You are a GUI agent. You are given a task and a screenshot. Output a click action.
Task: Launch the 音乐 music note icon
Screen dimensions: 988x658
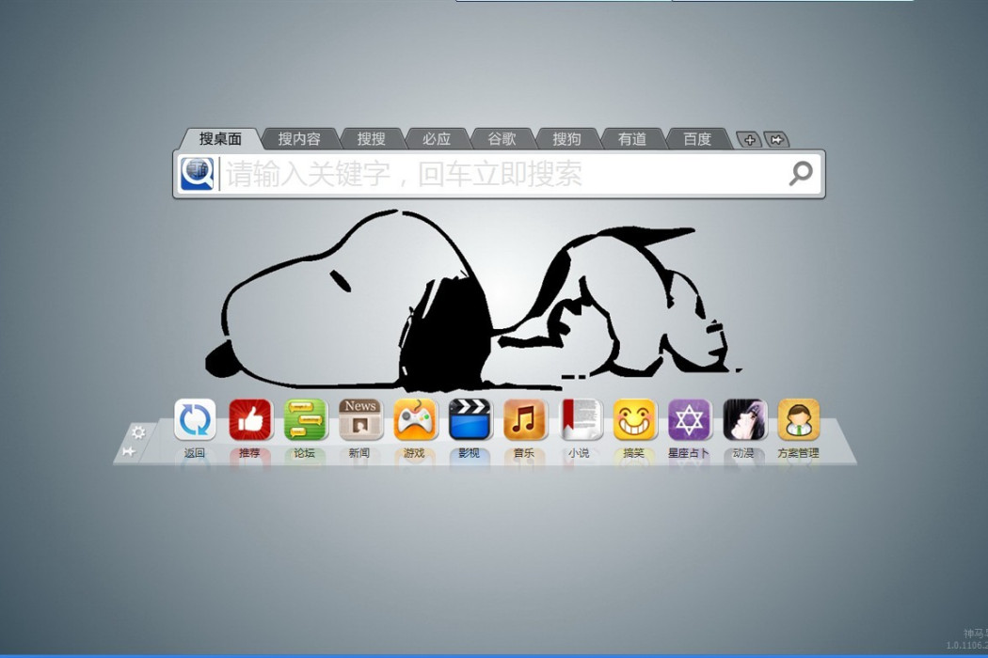[x=524, y=420]
